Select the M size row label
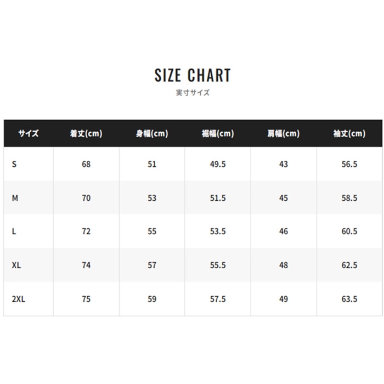 pyautogui.click(x=15, y=198)
